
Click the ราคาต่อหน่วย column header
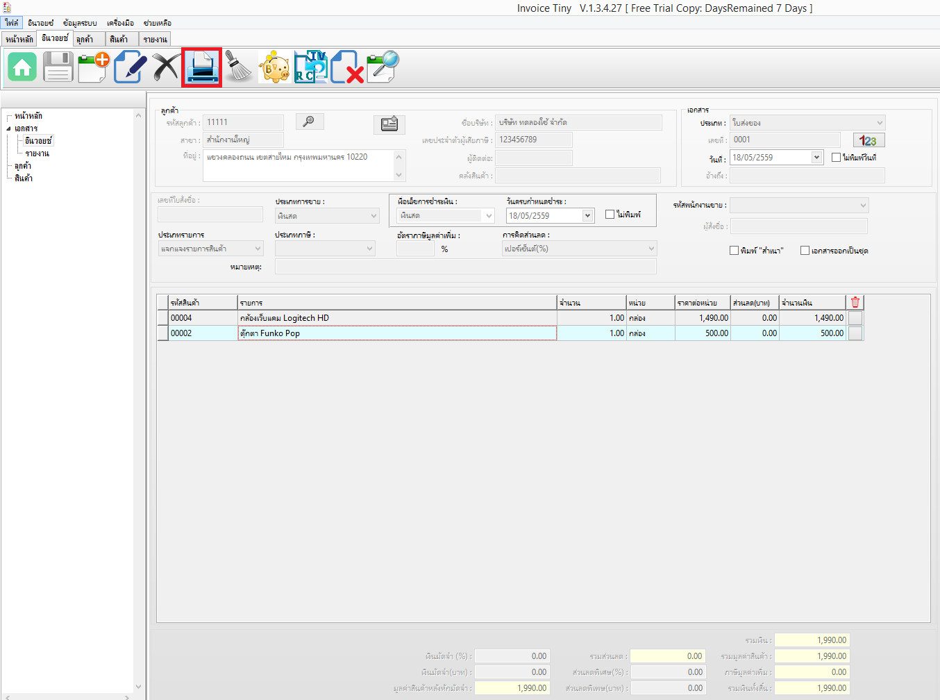pyautogui.click(x=703, y=302)
